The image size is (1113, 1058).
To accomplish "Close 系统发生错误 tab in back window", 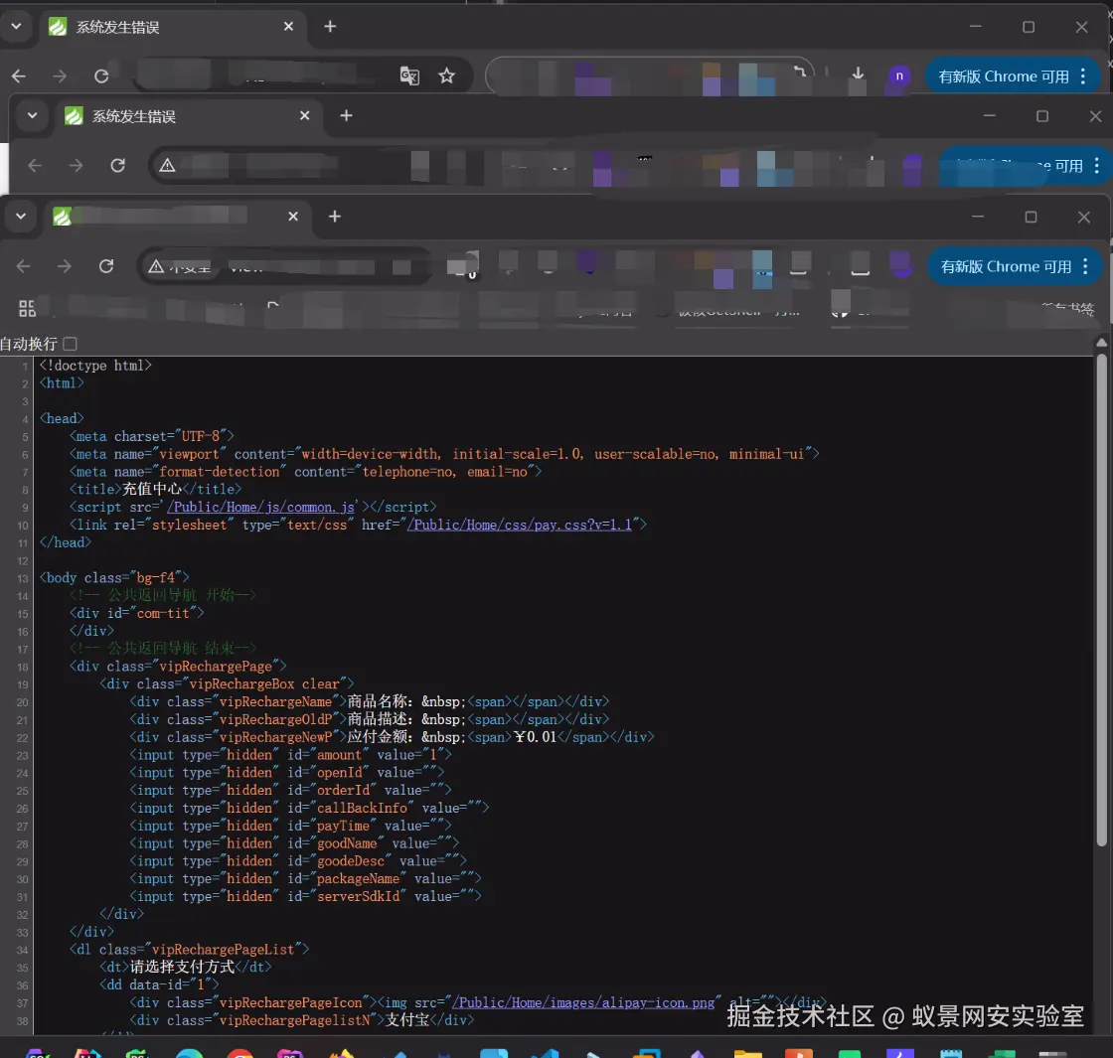I will coord(288,26).
